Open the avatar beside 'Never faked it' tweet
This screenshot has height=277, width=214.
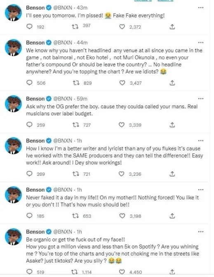13,195
